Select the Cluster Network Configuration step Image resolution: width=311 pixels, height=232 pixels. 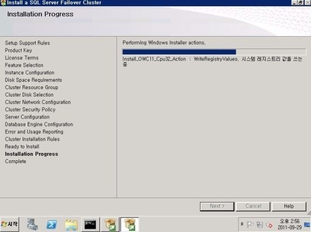pyautogui.click(x=38, y=102)
